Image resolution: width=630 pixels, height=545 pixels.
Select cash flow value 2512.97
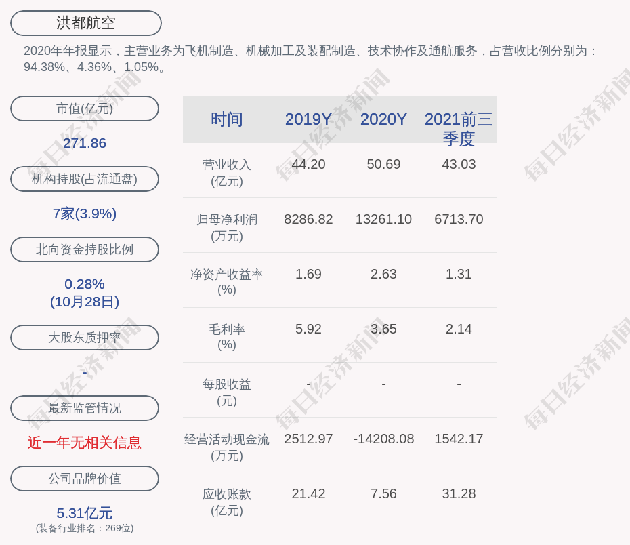(308, 439)
